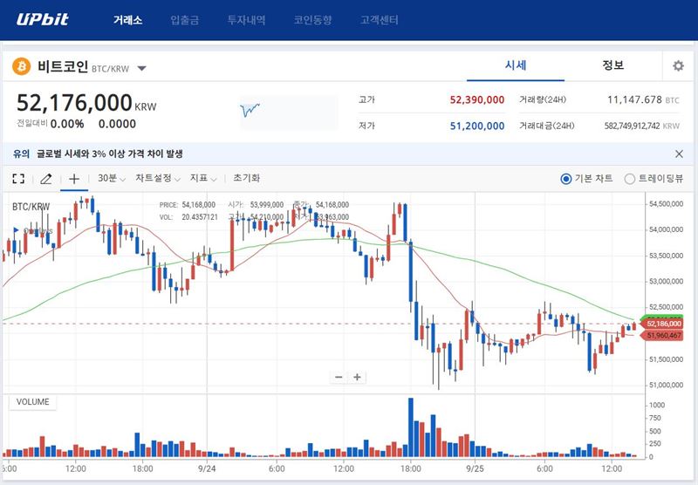The height and width of the screenshot is (485, 698).
Task: Open the 코인동향 menu
Action: pos(312,20)
